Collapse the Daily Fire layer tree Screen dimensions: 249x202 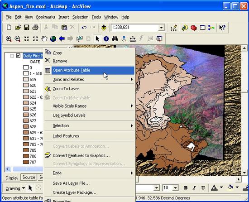[x=12, y=56]
